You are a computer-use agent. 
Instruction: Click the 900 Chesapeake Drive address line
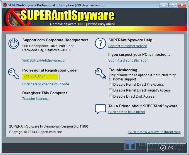48,46
